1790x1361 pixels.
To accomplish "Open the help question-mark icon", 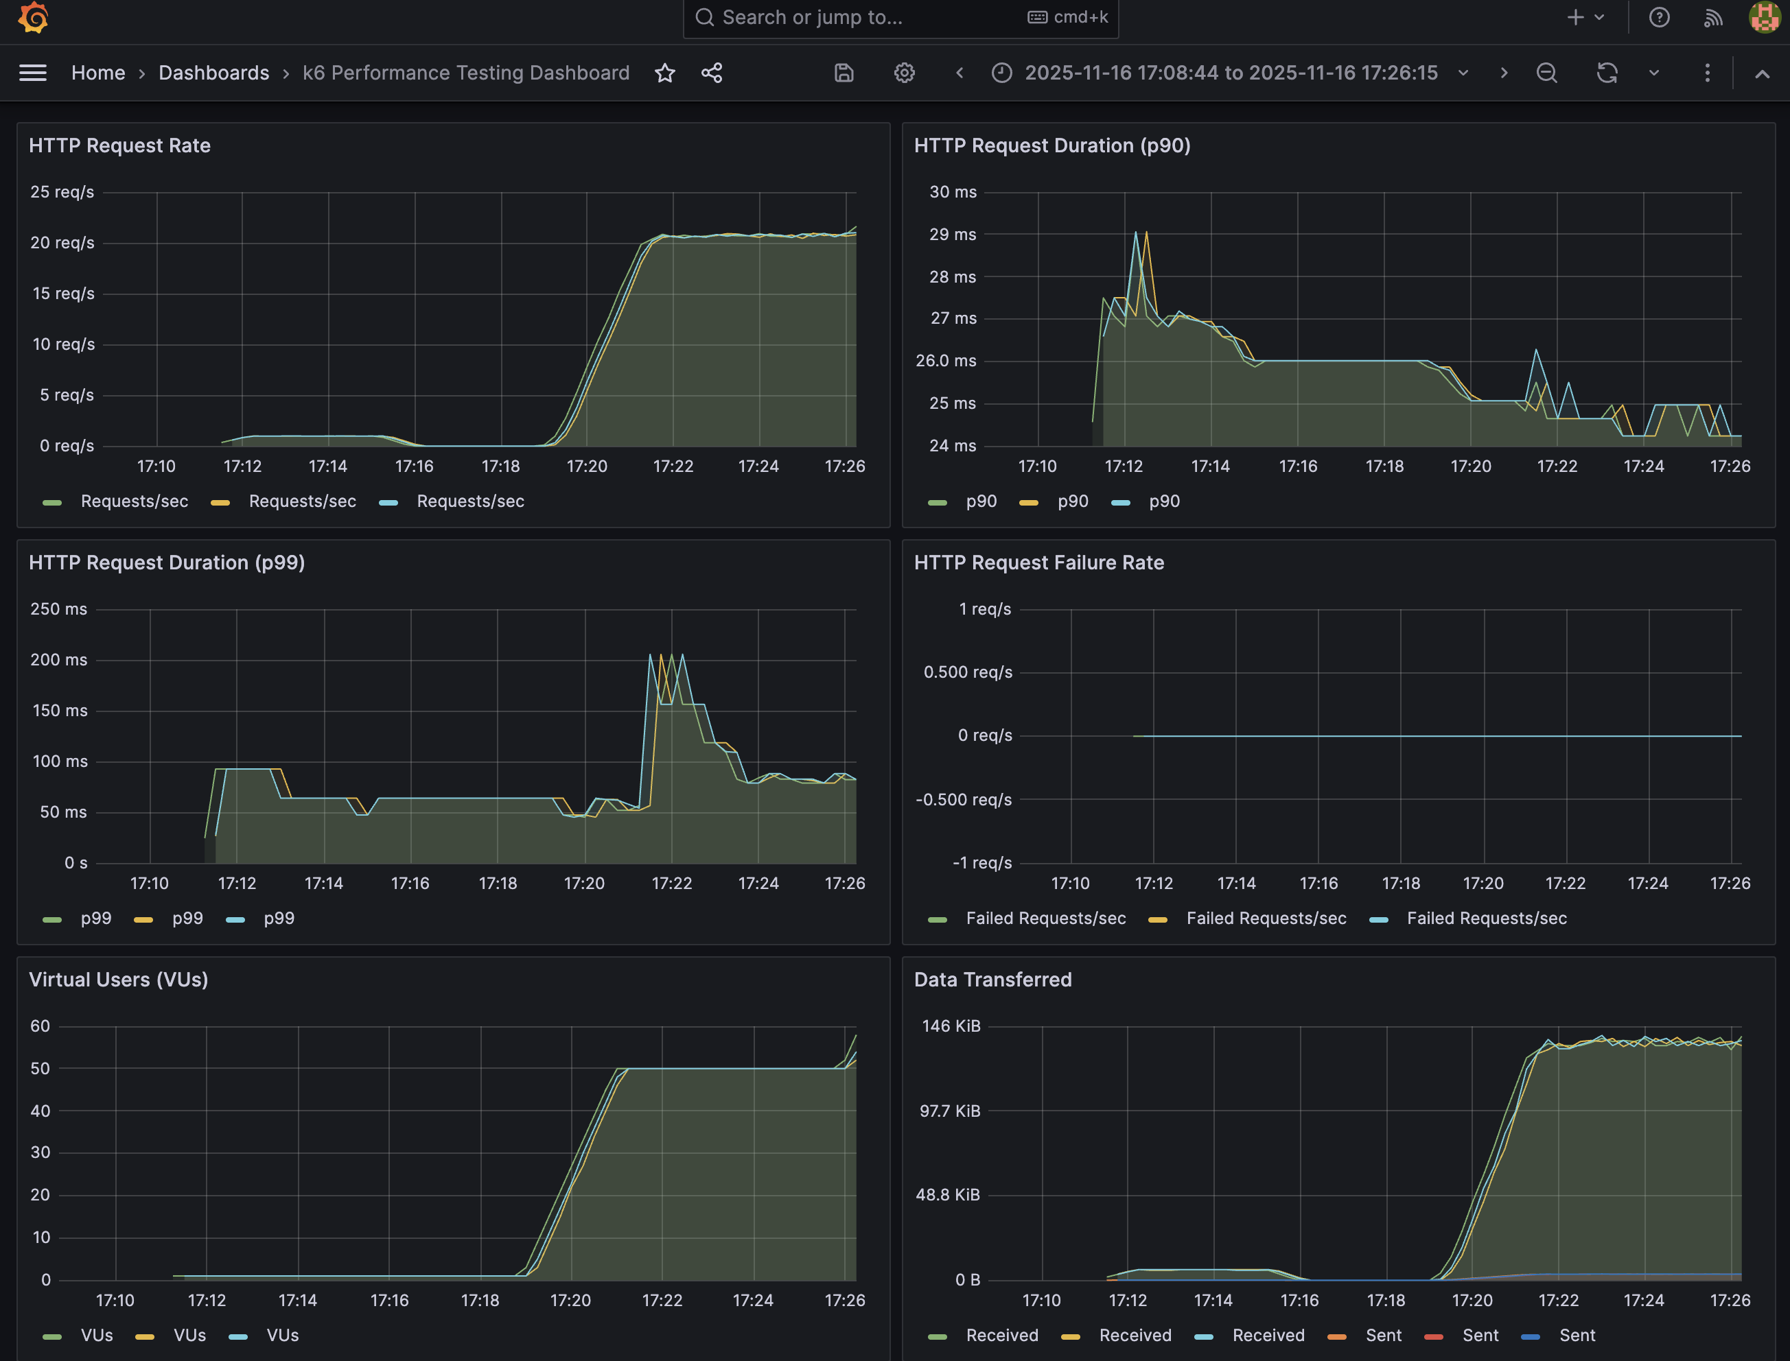I will (1659, 18).
